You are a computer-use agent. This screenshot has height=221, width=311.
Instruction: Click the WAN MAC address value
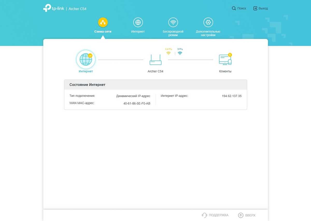tap(137, 104)
